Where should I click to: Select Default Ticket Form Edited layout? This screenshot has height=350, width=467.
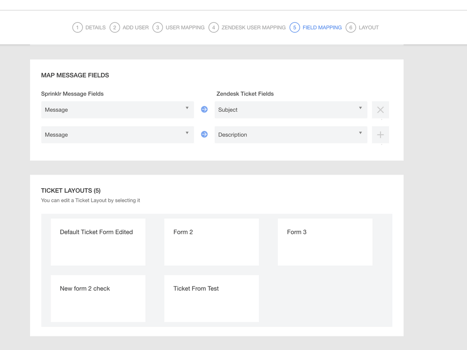(98, 242)
